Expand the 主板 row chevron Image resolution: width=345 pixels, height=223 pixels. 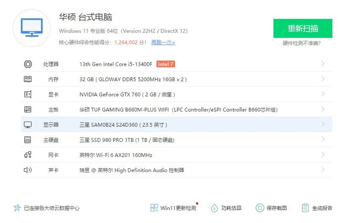pyautogui.click(x=323, y=109)
